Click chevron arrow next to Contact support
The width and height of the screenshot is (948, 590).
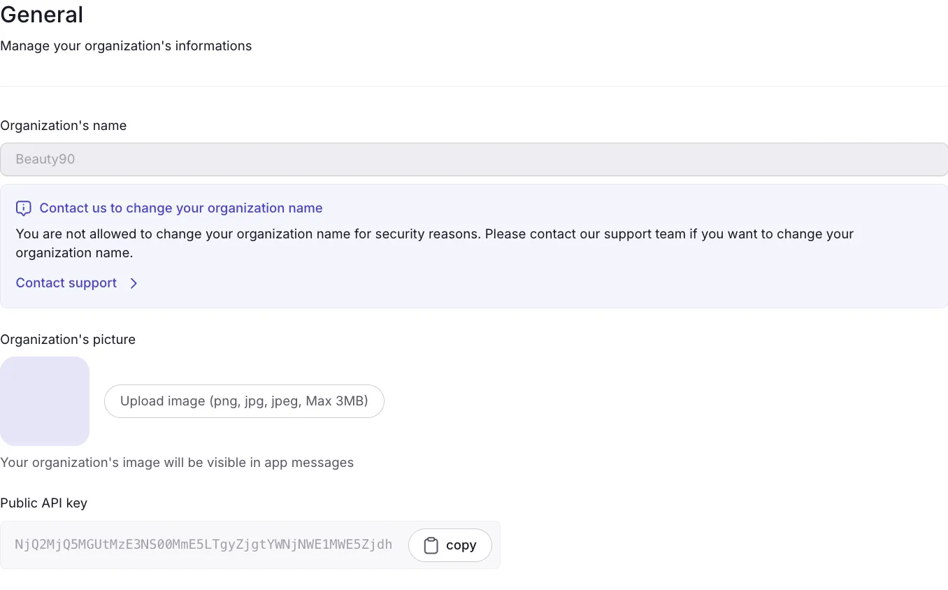134,283
